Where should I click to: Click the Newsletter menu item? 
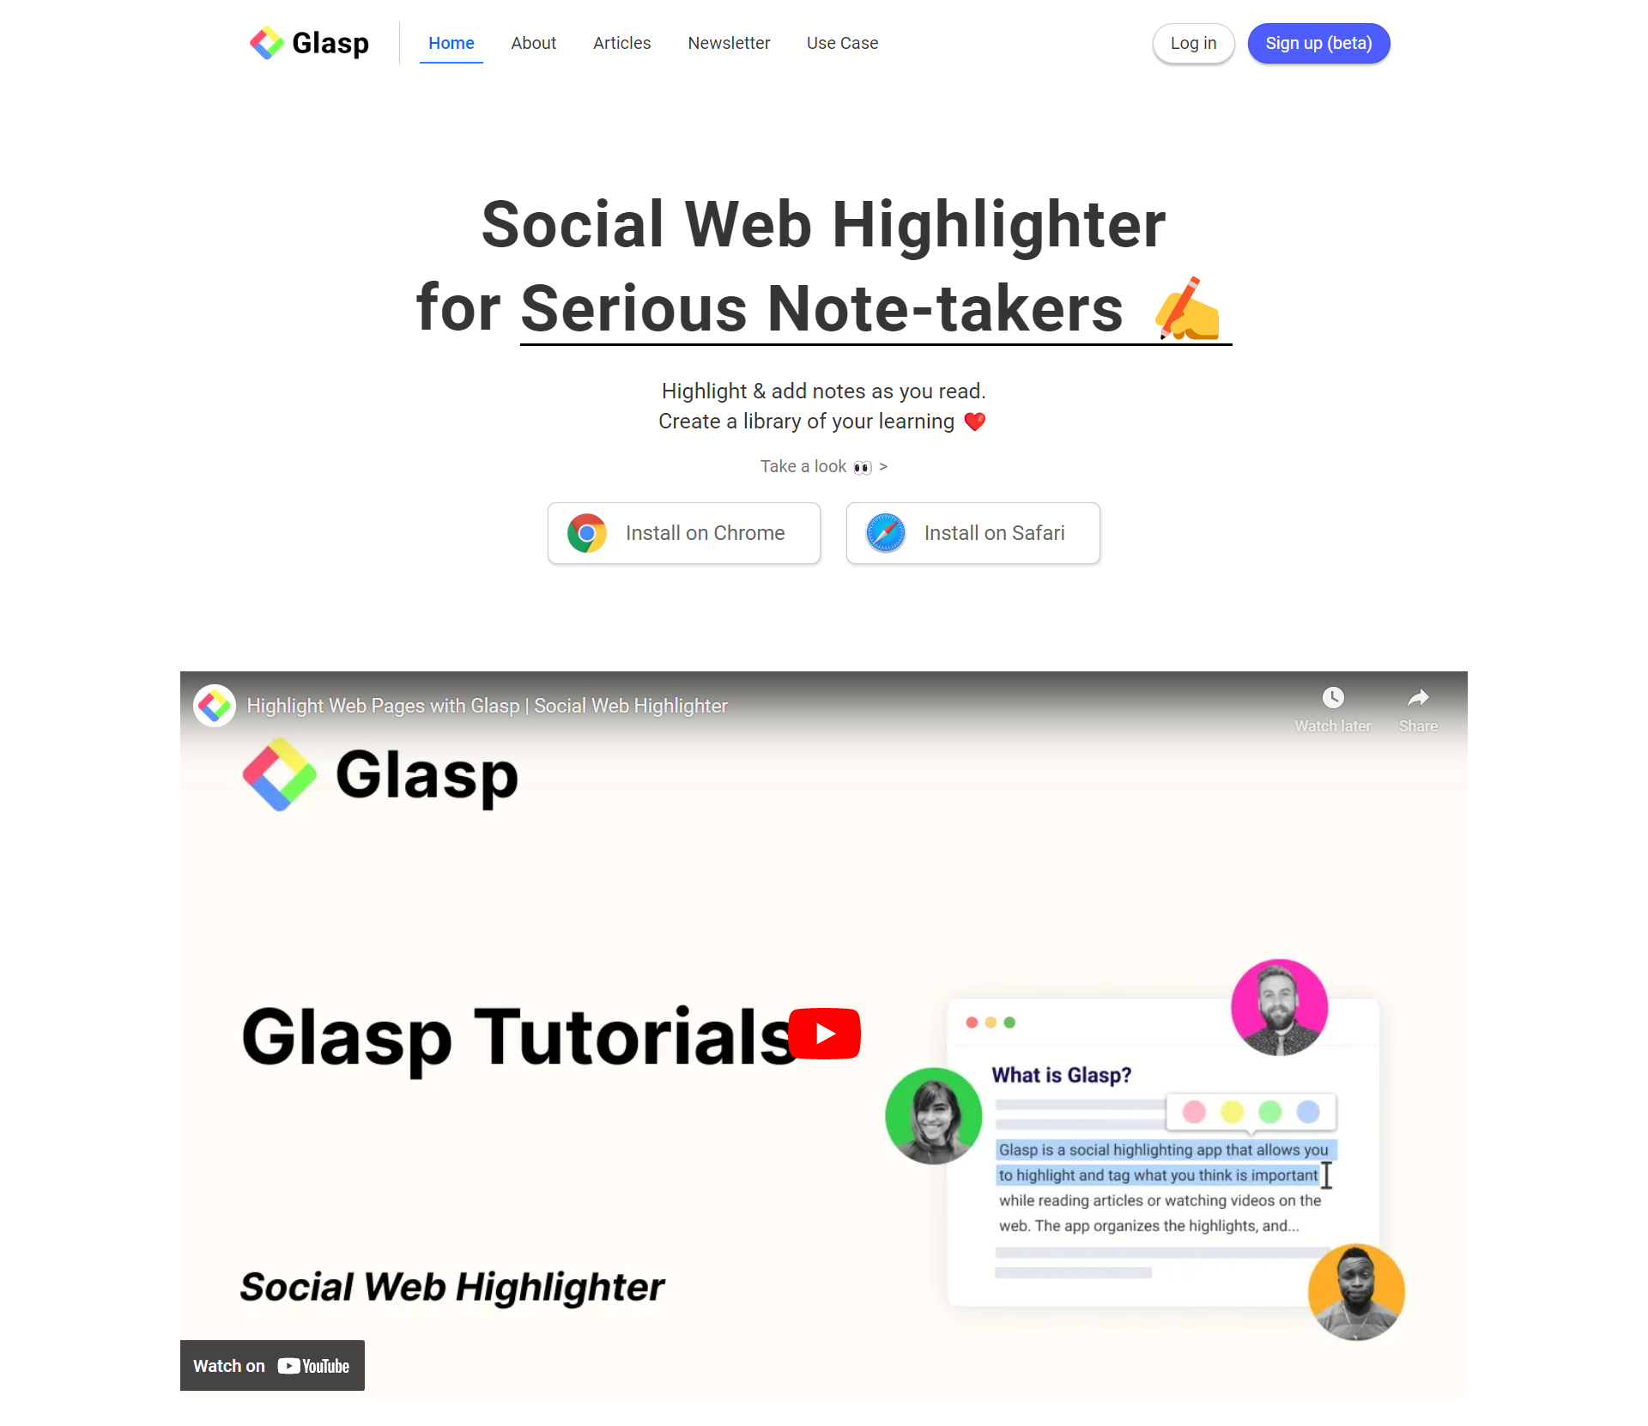[727, 42]
